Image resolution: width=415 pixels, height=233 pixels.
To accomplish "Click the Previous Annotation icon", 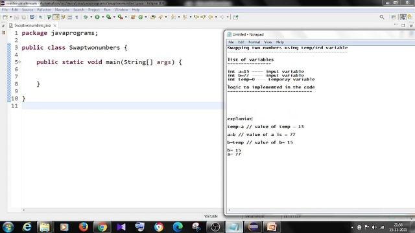I will tap(185, 17).
